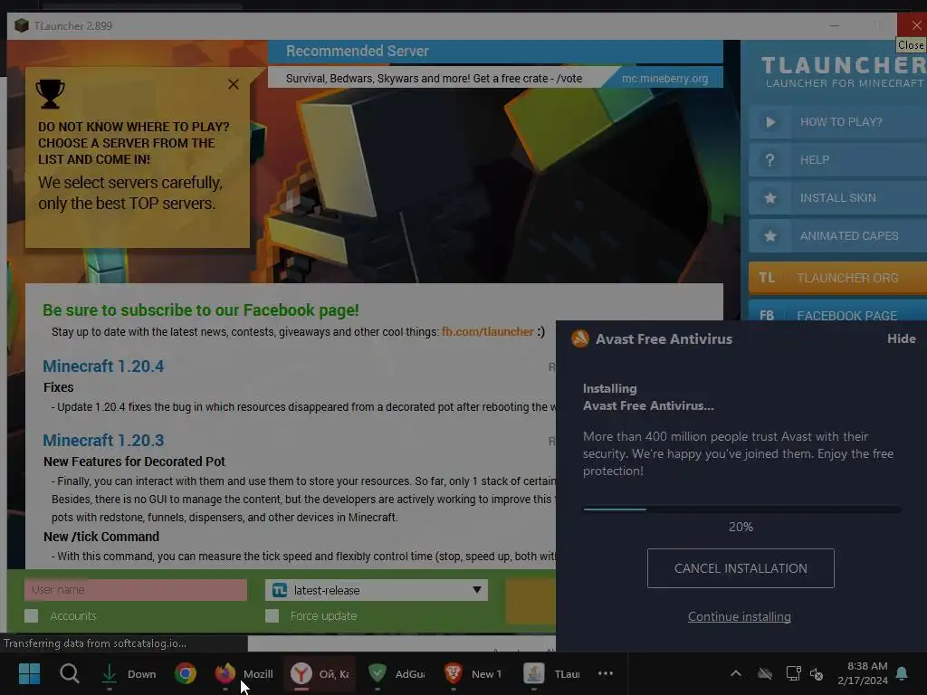Open the notifications bell icon

(x=903, y=673)
